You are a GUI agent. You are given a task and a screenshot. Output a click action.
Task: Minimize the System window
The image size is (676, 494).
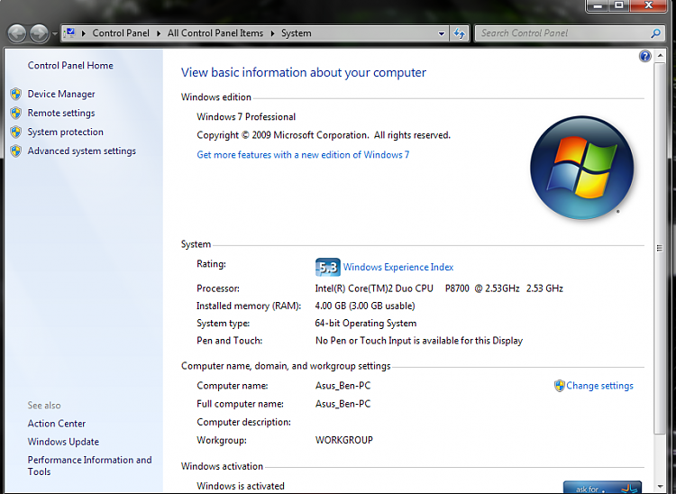pyautogui.click(x=598, y=5)
